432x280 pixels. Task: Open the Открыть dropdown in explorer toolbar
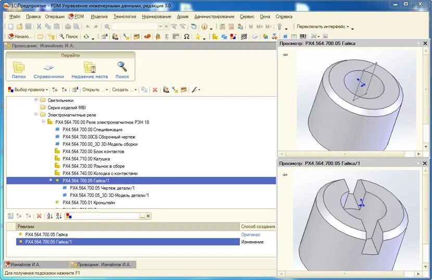pyautogui.click(x=95, y=90)
